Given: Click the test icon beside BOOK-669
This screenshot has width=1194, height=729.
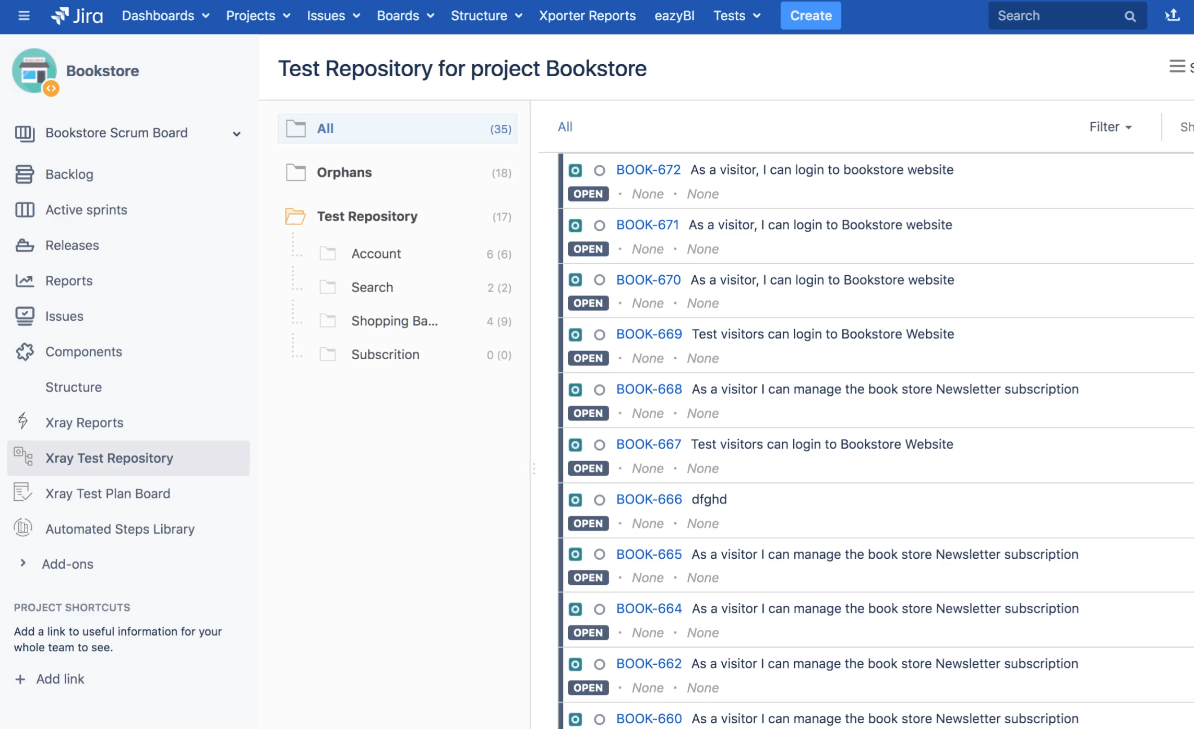Looking at the screenshot, I should [575, 334].
